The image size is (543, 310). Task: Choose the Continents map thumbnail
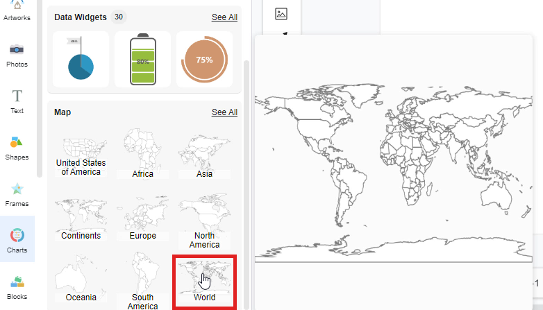coord(81,218)
